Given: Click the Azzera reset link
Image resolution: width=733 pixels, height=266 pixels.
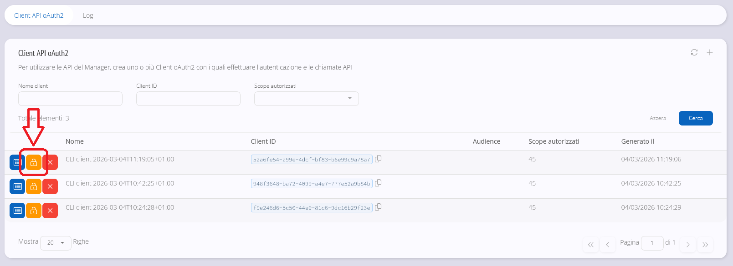Looking at the screenshot, I should [658, 118].
